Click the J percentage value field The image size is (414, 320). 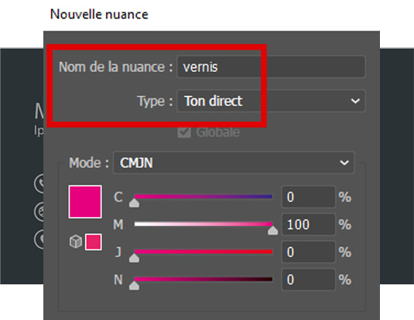tap(309, 252)
